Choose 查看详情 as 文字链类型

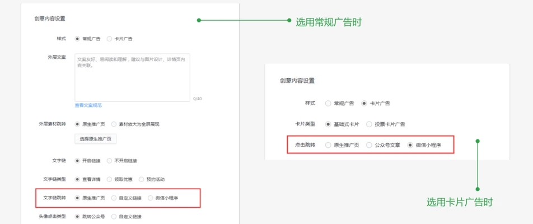coord(77,179)
